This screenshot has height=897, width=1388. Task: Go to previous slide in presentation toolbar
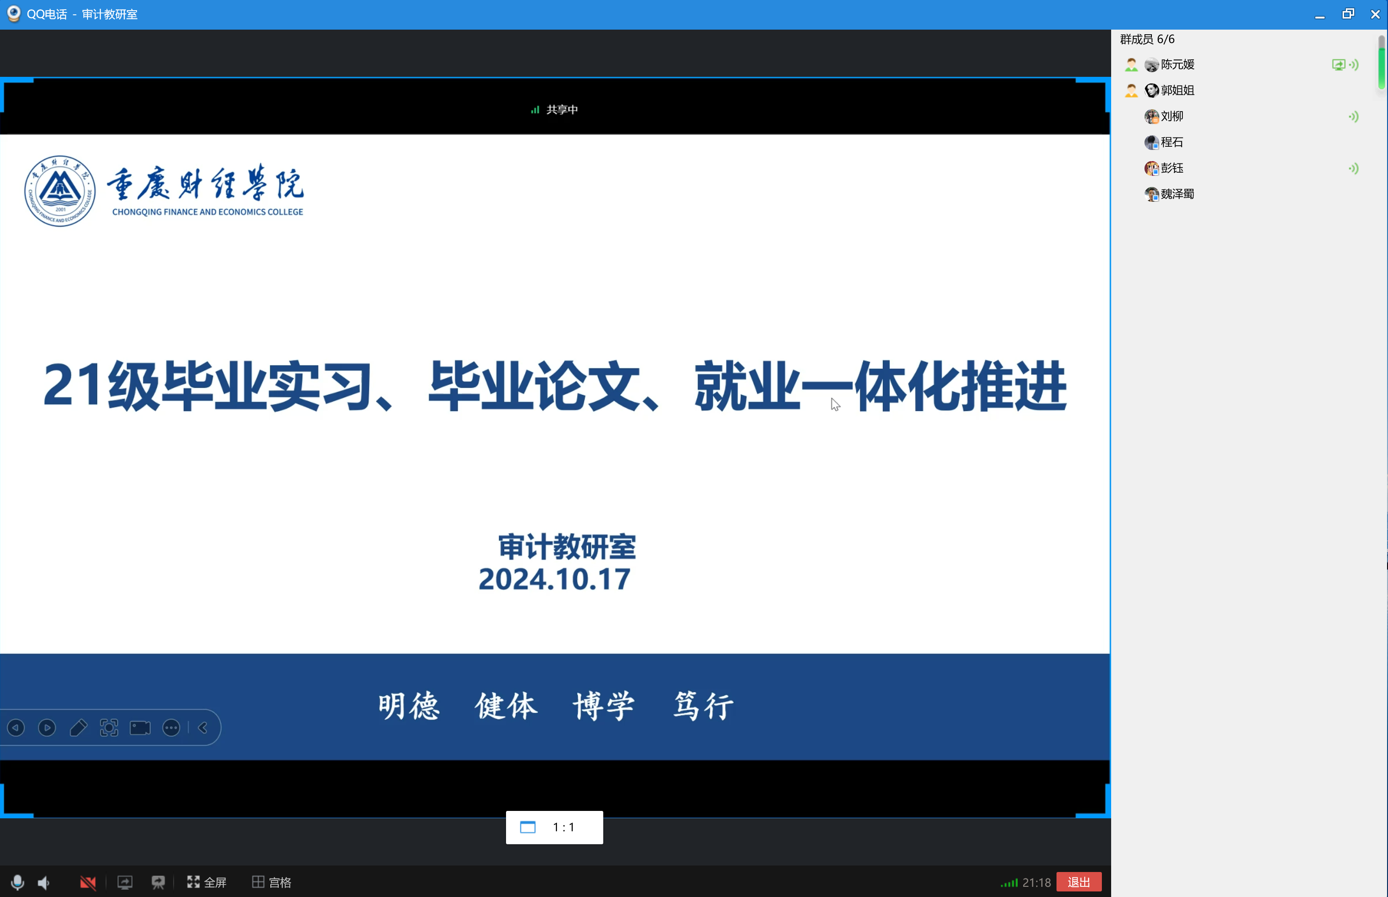16,728
